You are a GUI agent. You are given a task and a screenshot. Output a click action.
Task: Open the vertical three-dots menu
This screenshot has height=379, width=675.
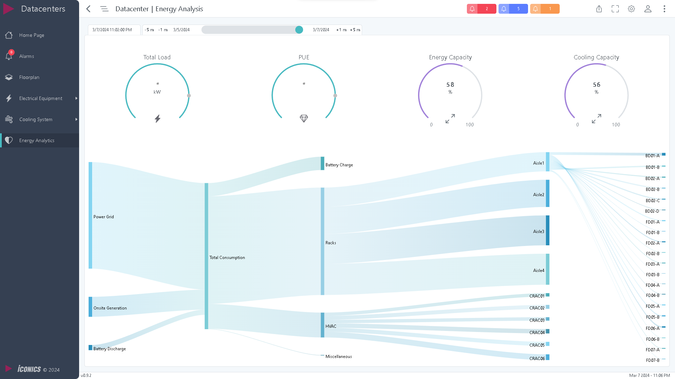pyautogui.click(x=664, y=9)
